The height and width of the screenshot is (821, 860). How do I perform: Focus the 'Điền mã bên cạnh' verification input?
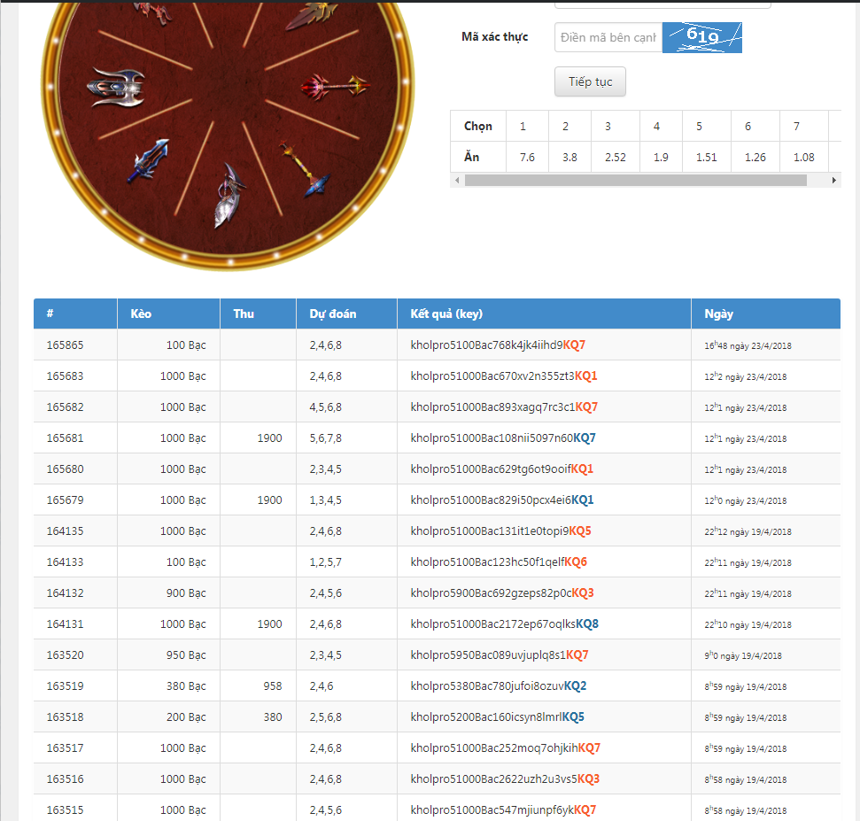point(608,37)
